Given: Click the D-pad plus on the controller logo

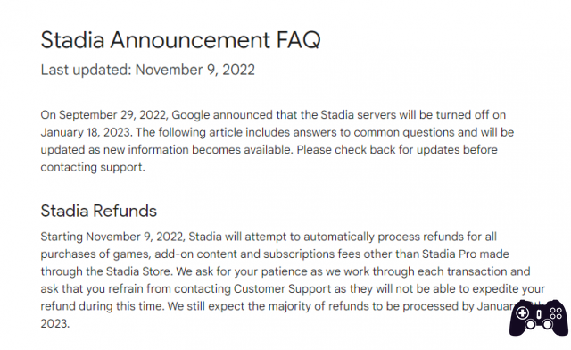Looking at the screenshot, I should pyautogui.click(x=522, y=312).
